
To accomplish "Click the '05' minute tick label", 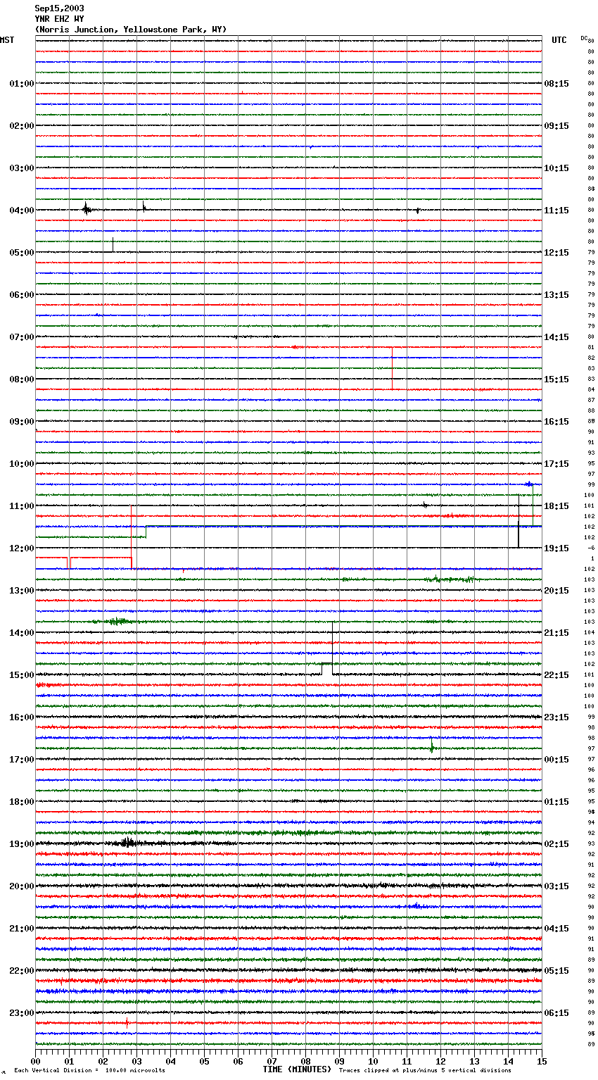I will coord(204,1061).
